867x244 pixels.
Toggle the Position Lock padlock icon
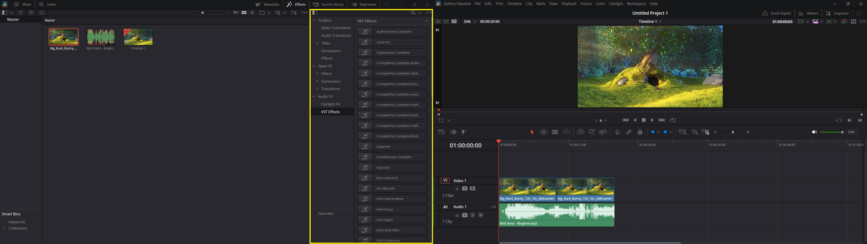pyautogui.click(x=639, y=131)
